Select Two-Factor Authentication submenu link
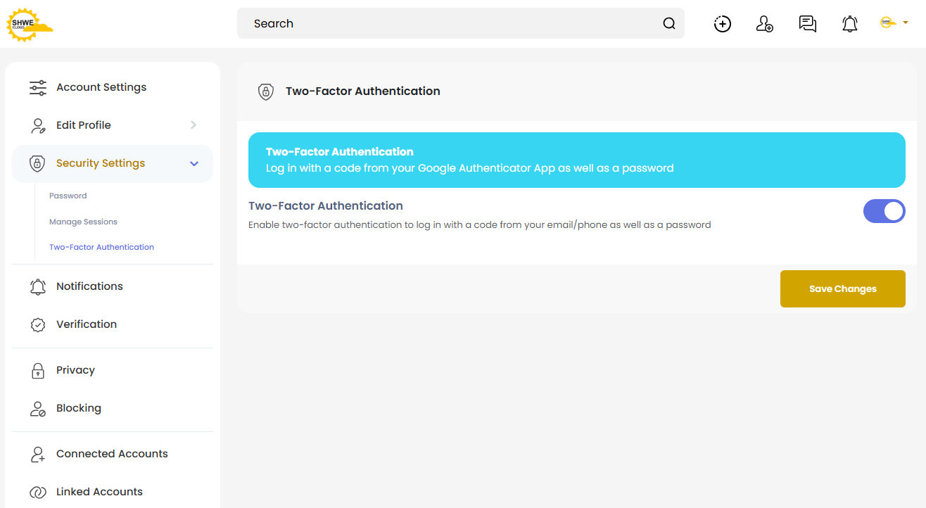The image size is (926, 508). pyautogui.click(x=101, y=247)
